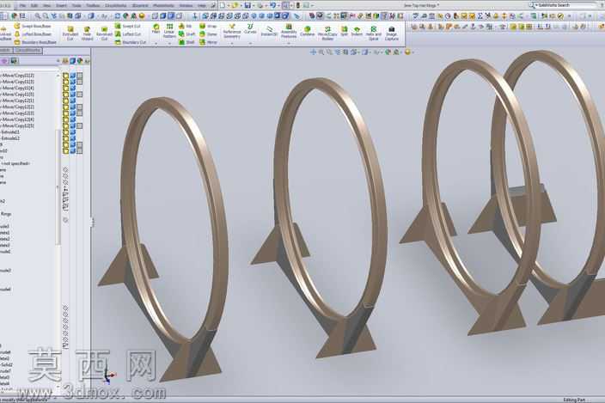Select the Swept Boss/Base tool

click(x=33, y=27)
